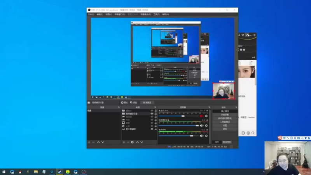
Task: Toggle lock on the image source row
Action: coord(155,123)
